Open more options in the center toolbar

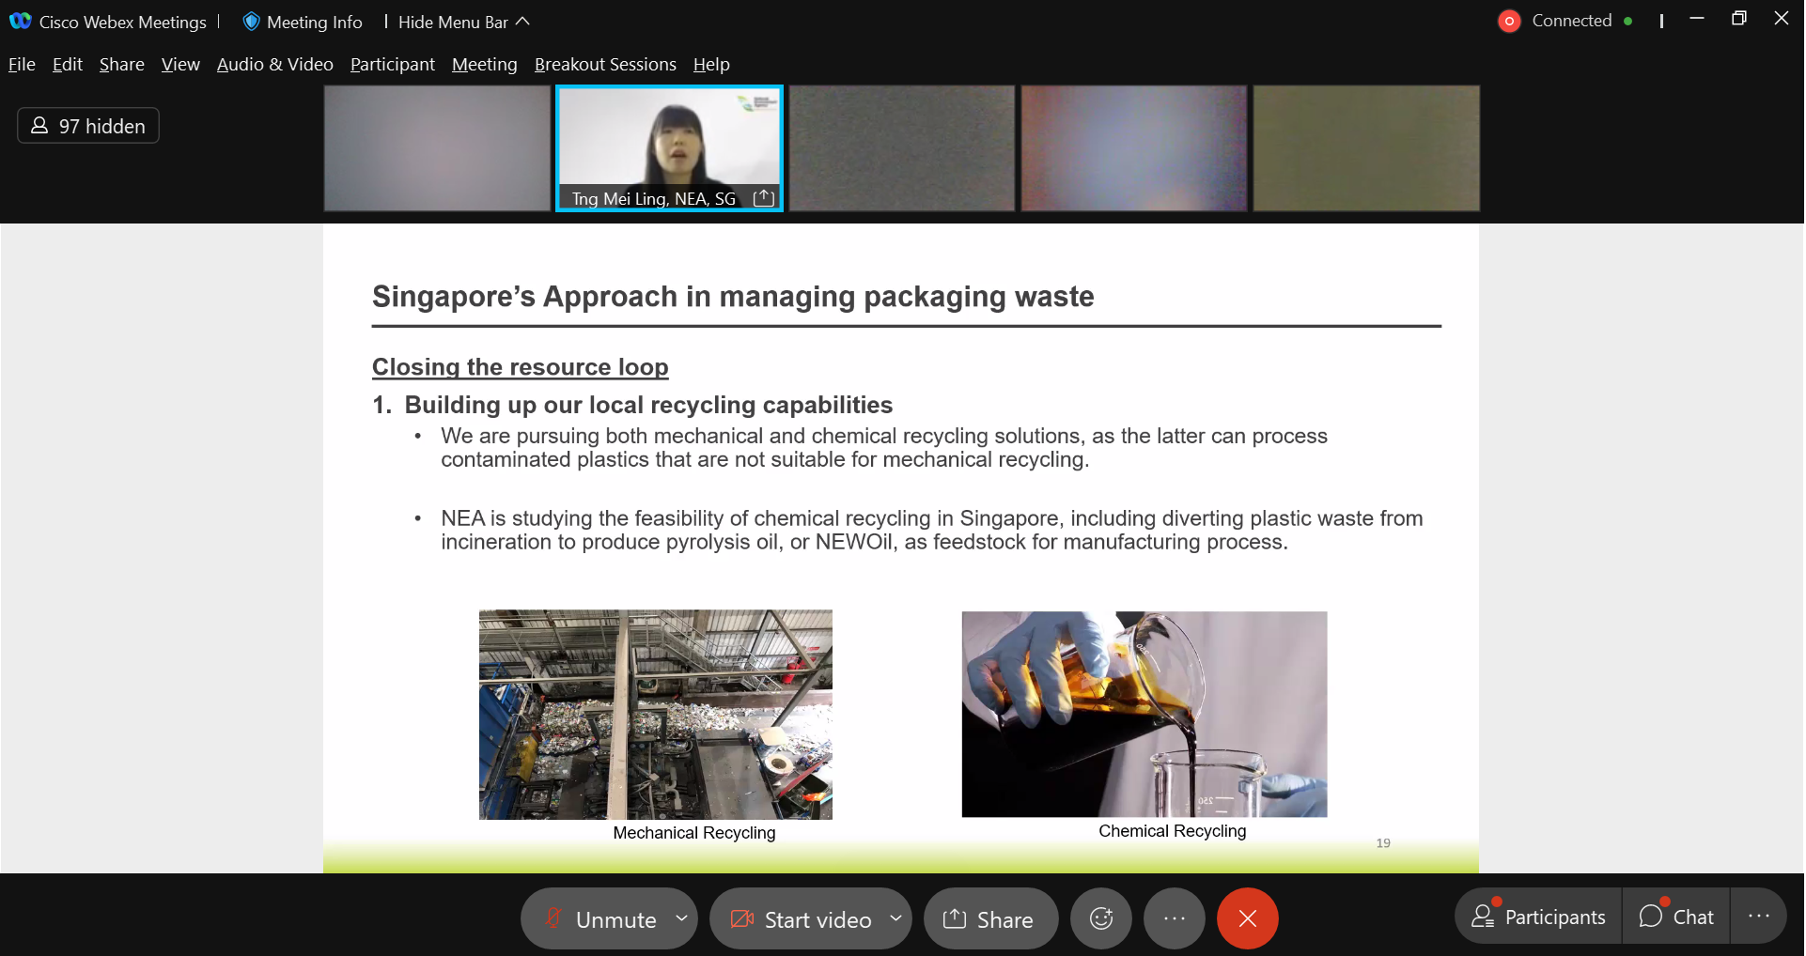(x=1174, y=918)
